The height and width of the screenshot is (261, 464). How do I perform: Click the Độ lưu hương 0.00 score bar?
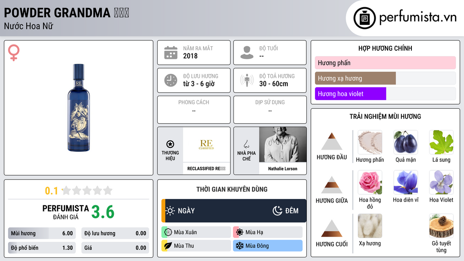115,233
